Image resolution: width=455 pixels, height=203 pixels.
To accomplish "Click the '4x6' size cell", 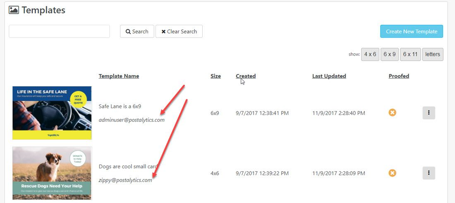I will coord(215,173).
